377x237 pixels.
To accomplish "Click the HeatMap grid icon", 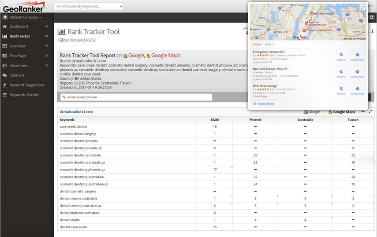I will pos(4,46).
